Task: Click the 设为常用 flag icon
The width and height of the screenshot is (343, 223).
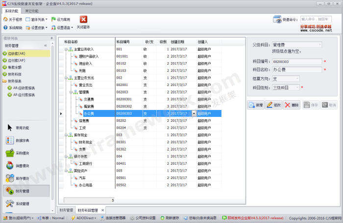Action: 53,20
